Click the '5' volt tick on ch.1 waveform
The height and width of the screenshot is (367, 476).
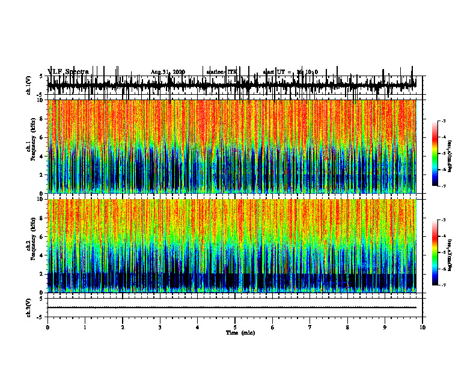tap(41, 77)
